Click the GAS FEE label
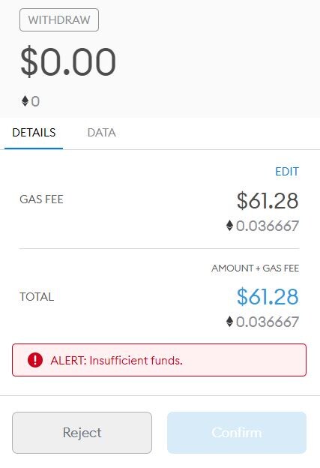Viewport: 320px width, 468px height. (41, 199)
